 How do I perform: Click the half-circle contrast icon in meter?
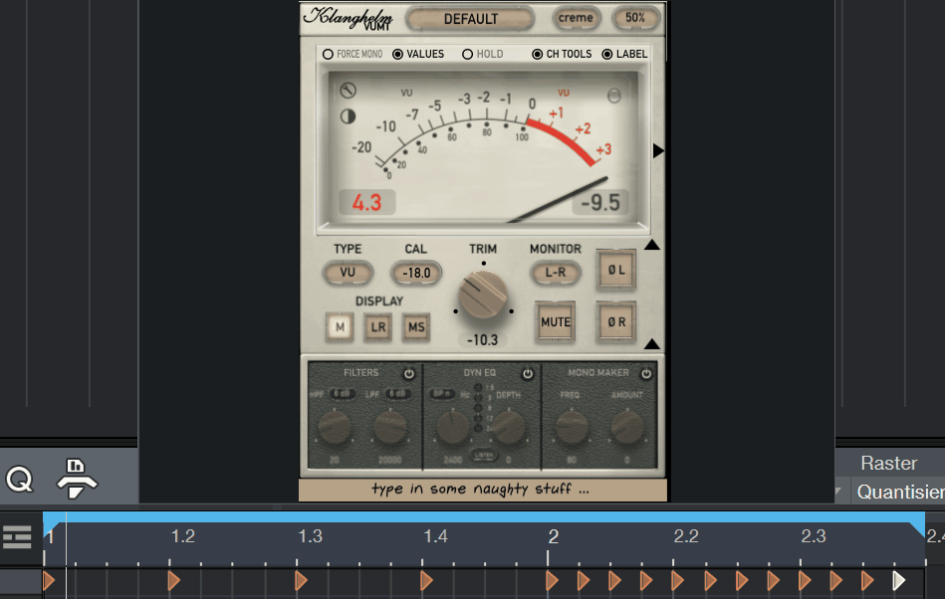348,116
